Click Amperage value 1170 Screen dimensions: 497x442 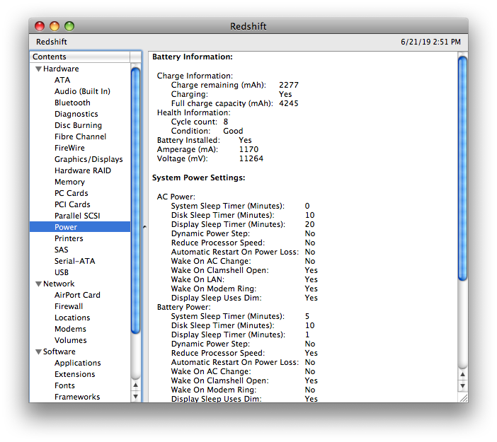[x=248, y=149]
